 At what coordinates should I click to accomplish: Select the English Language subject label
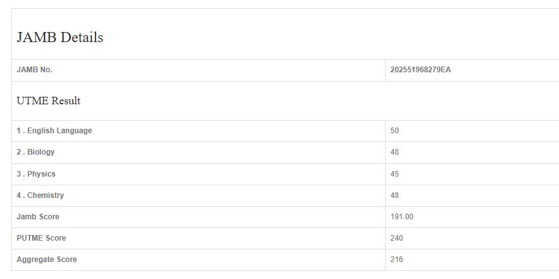pos(54,131)
